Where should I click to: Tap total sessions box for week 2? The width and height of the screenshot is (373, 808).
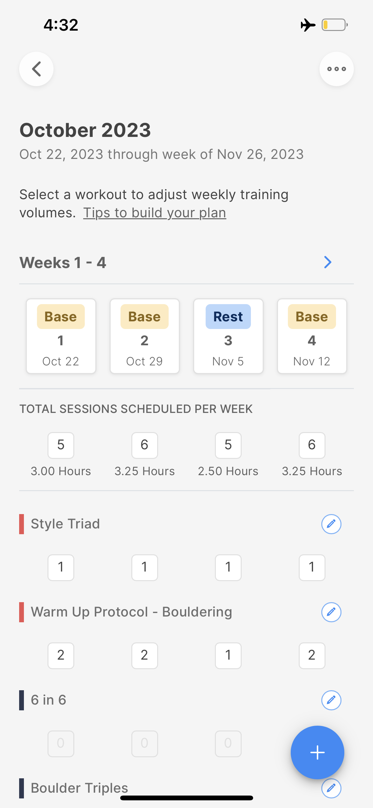[145, 445]
